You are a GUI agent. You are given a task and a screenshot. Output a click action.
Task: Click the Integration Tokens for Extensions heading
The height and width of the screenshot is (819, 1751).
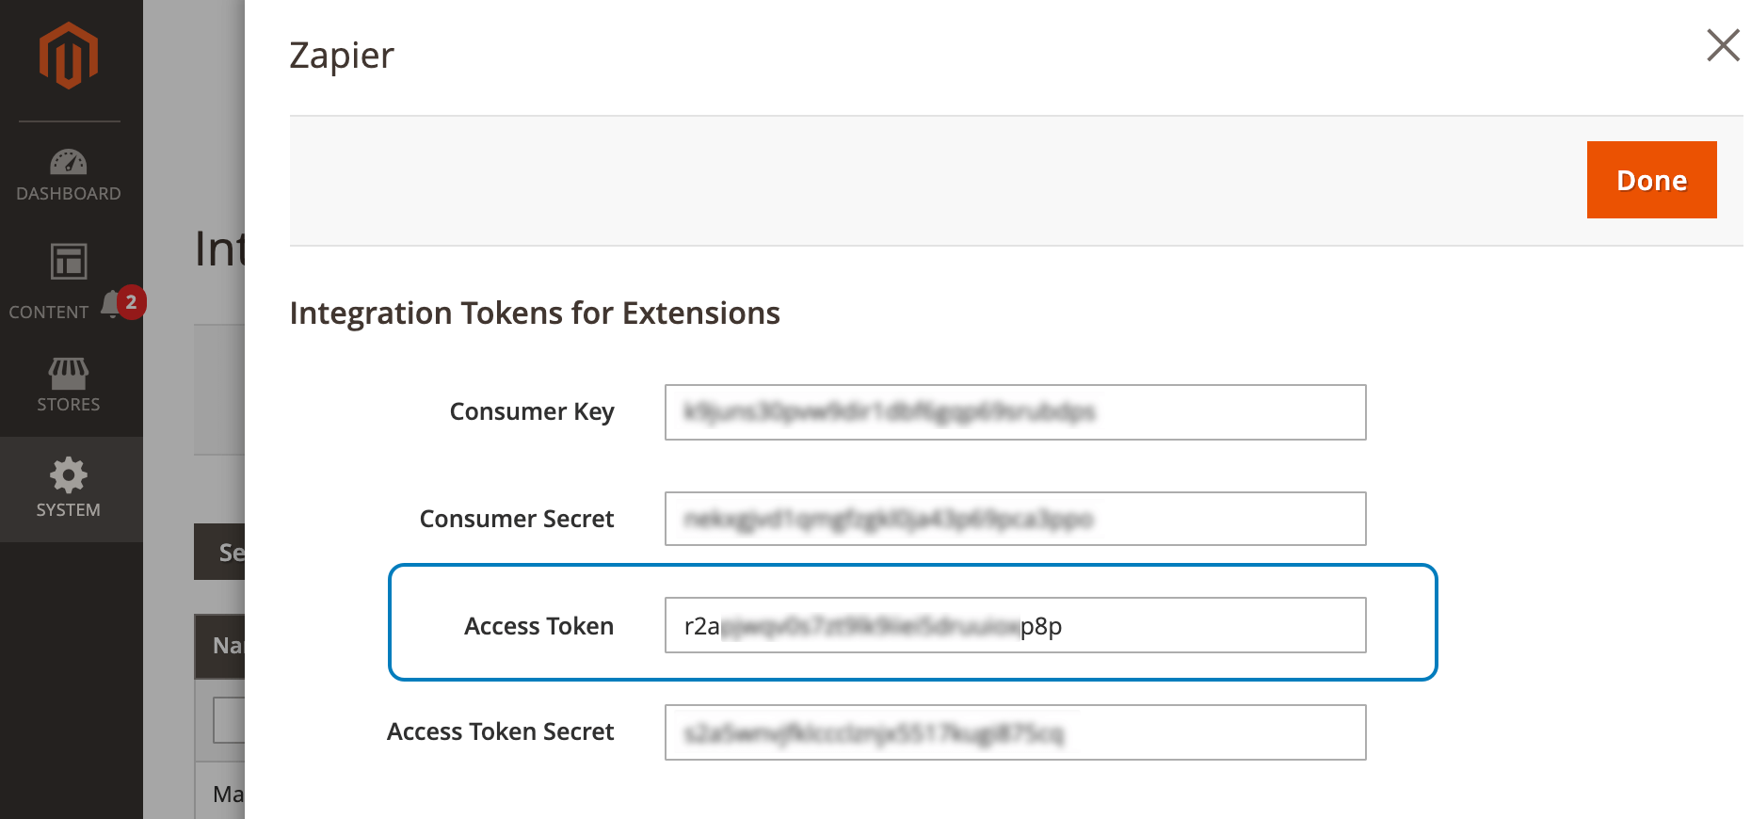coord(535,313)
